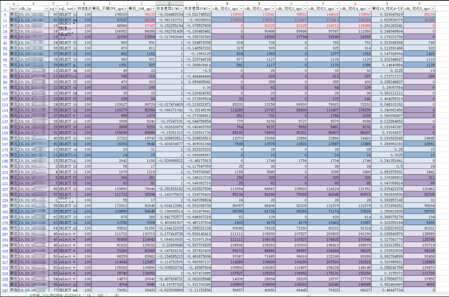Click the cell containing 0.952460869

pos(387,285)
